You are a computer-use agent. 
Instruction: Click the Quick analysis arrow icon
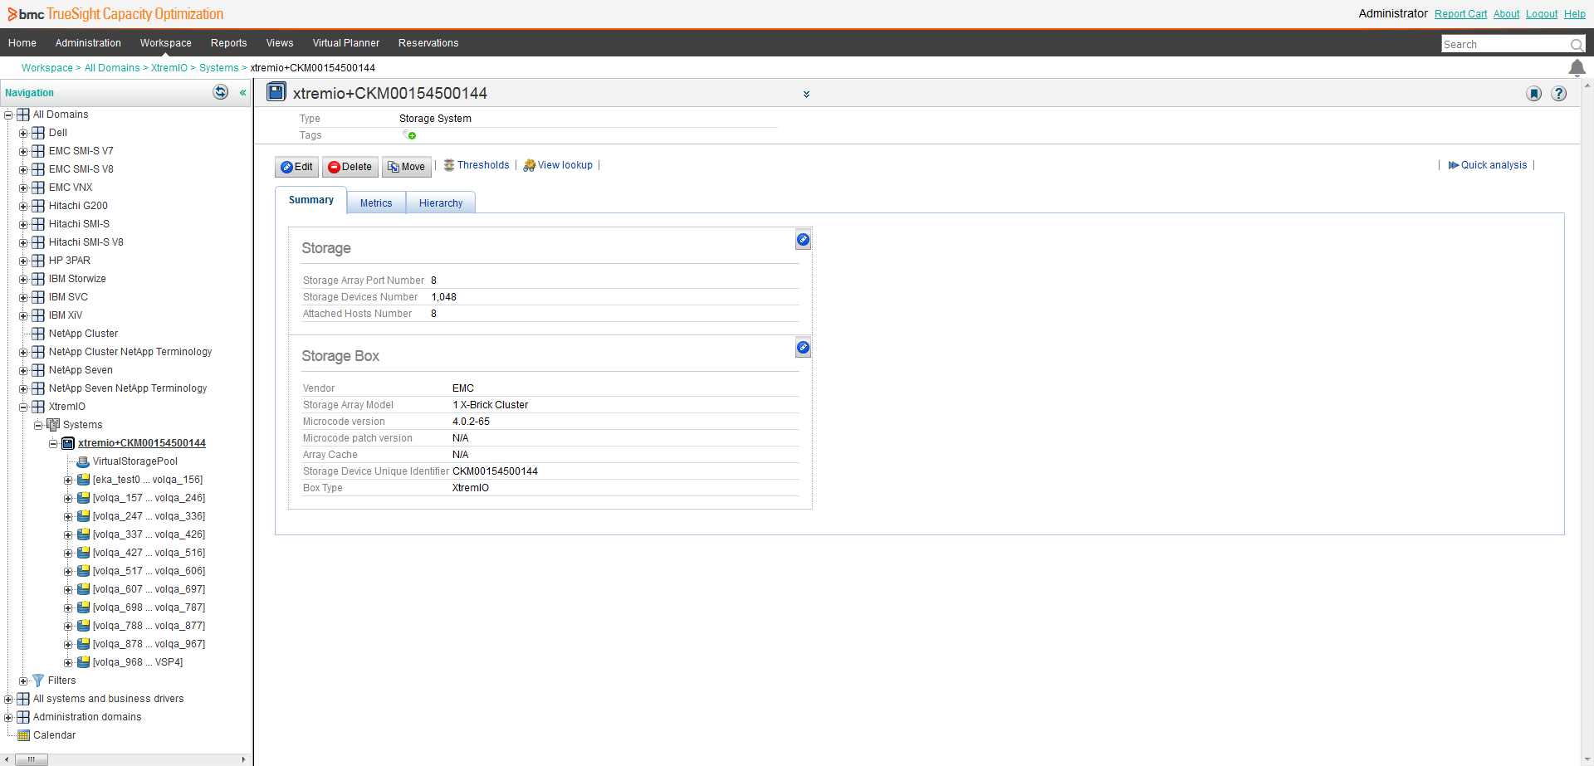1454,165
